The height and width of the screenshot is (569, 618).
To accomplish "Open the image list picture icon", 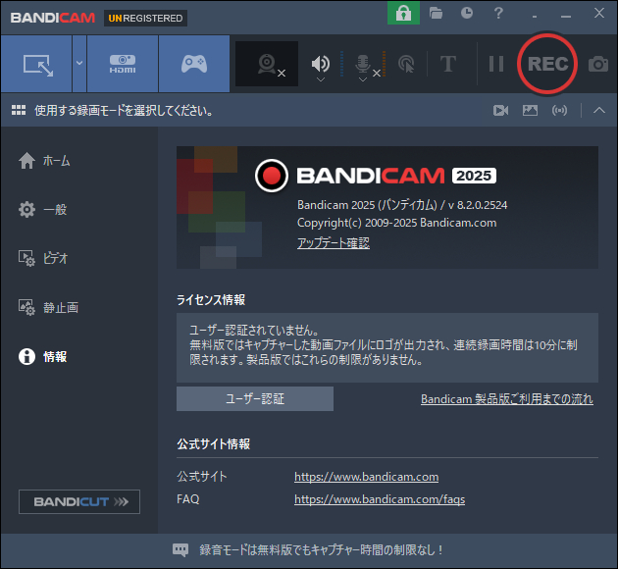I will click(530, 110).
